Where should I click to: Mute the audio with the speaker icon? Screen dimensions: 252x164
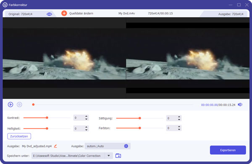coord(240,105)
